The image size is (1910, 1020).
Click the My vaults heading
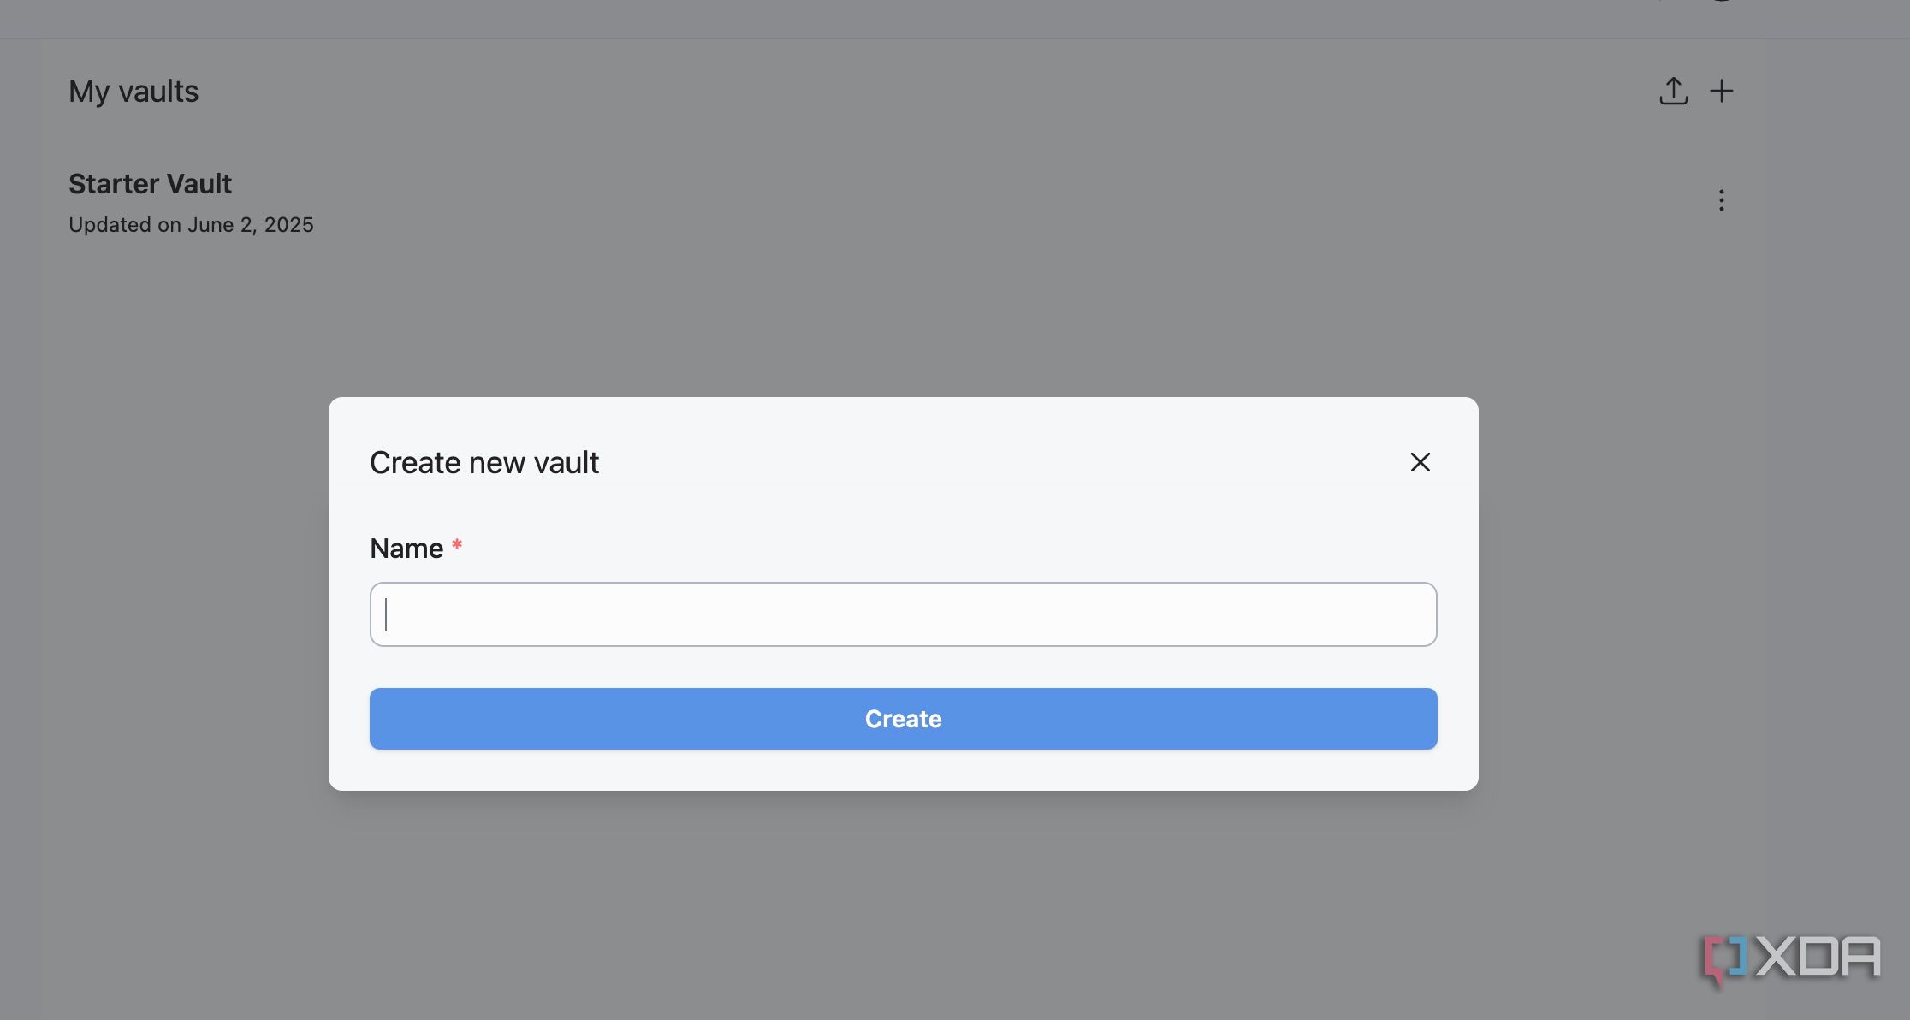pos(133,92)
